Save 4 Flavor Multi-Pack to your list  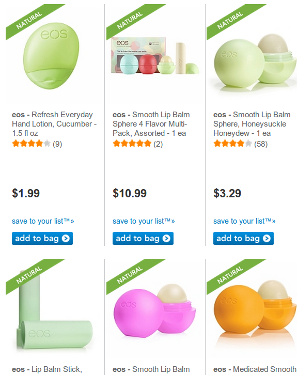coord(144,221)
